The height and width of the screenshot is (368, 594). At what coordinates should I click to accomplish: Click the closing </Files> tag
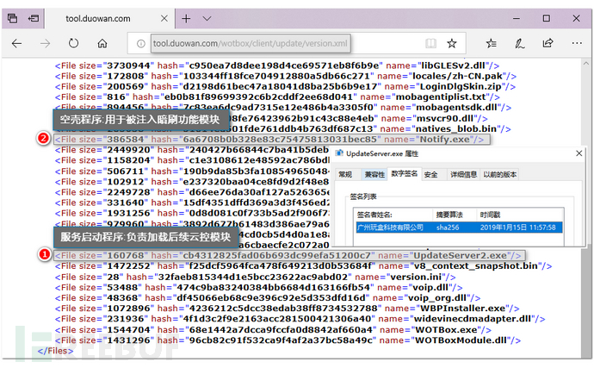pos(55,351)
